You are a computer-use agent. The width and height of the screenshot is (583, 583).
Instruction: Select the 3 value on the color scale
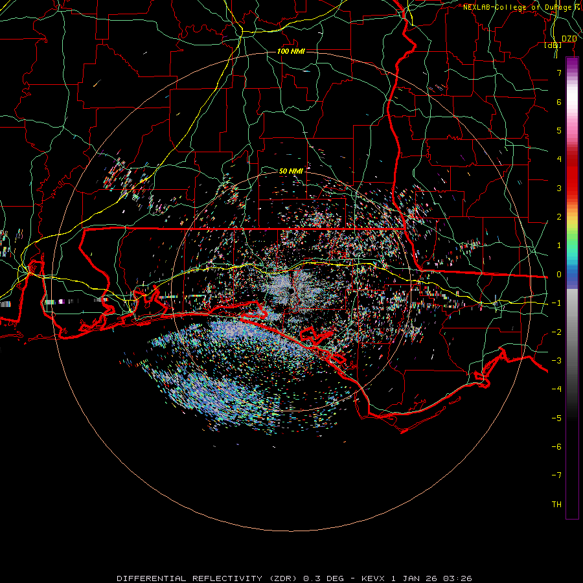coord(559,188)
